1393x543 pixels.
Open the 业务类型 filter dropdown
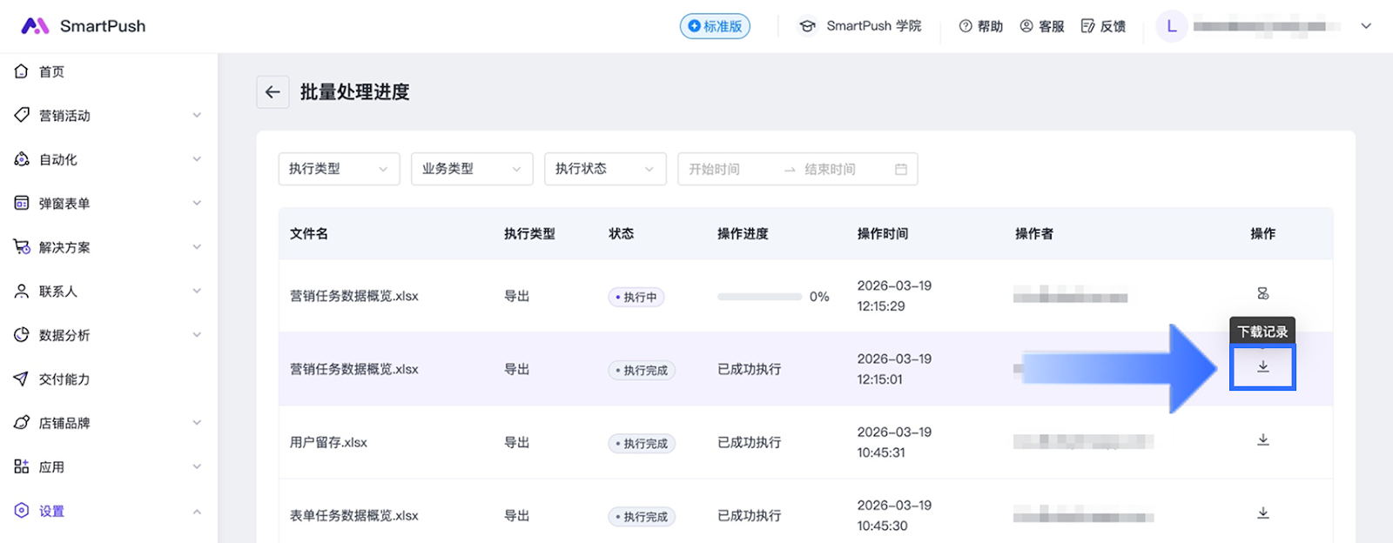[471, 169]
